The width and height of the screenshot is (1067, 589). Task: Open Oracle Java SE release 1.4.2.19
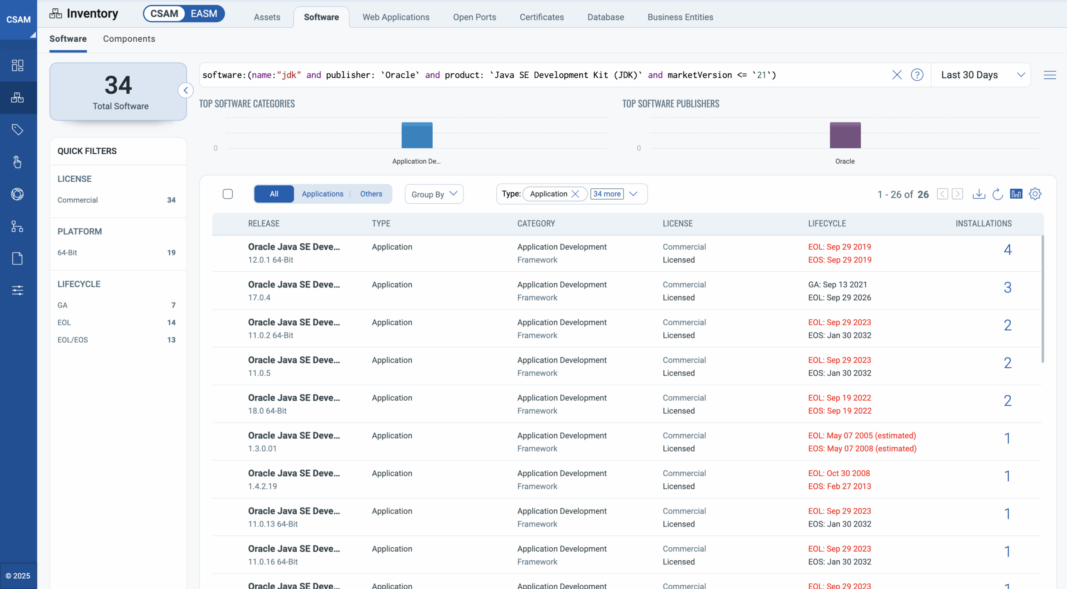pos(294,474)
